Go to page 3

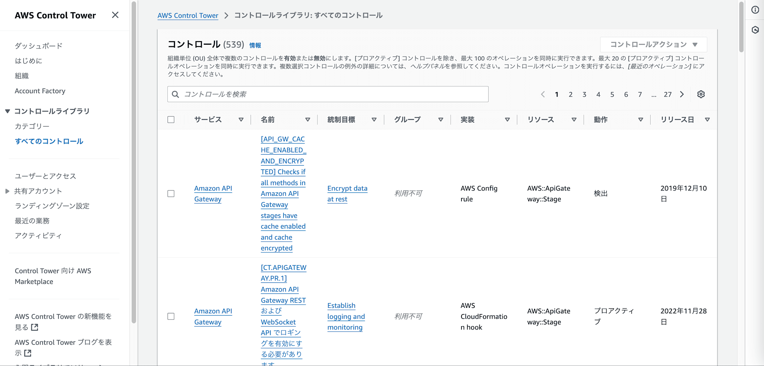(584, 94)
